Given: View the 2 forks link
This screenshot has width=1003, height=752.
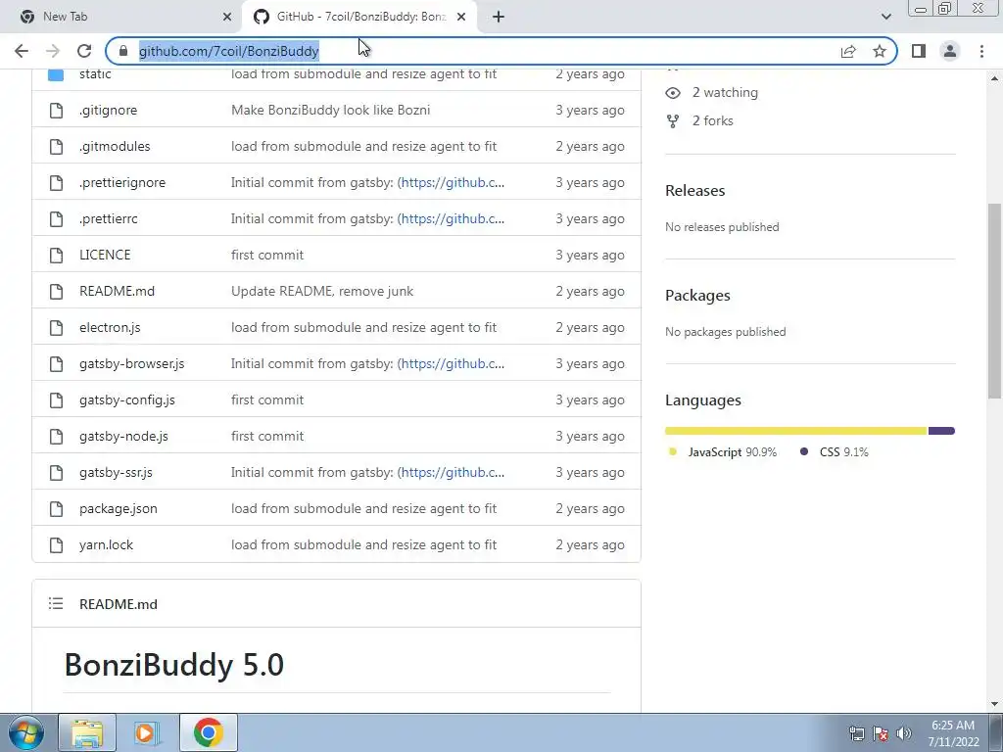Looking at the screenshot, I should pos(713,120).
